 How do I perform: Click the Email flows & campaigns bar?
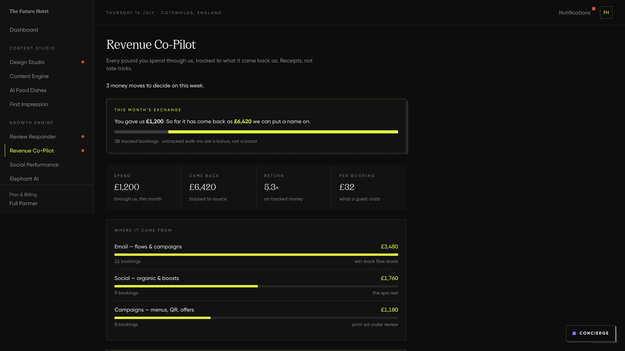256,255
